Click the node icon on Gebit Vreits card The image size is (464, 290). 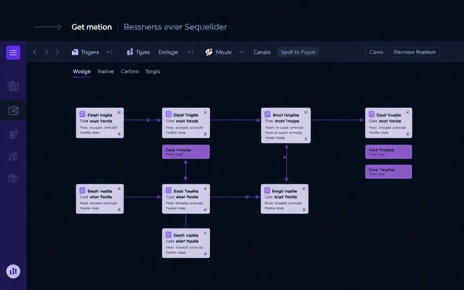tap(169, 235)
